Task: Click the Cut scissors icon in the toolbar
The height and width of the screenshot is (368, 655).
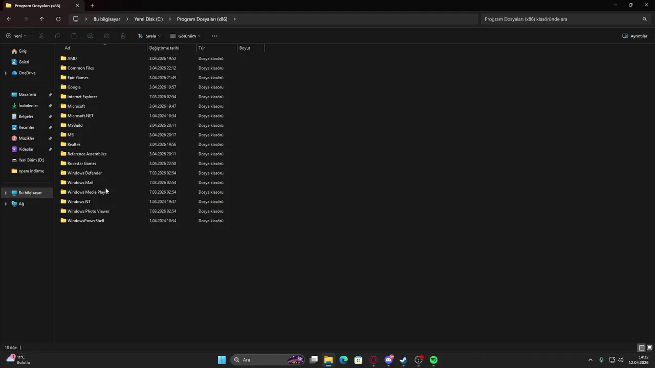Action: 41,36
